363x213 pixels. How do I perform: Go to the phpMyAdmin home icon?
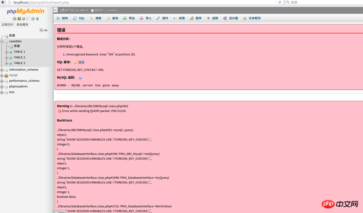(x=15, y=19)
